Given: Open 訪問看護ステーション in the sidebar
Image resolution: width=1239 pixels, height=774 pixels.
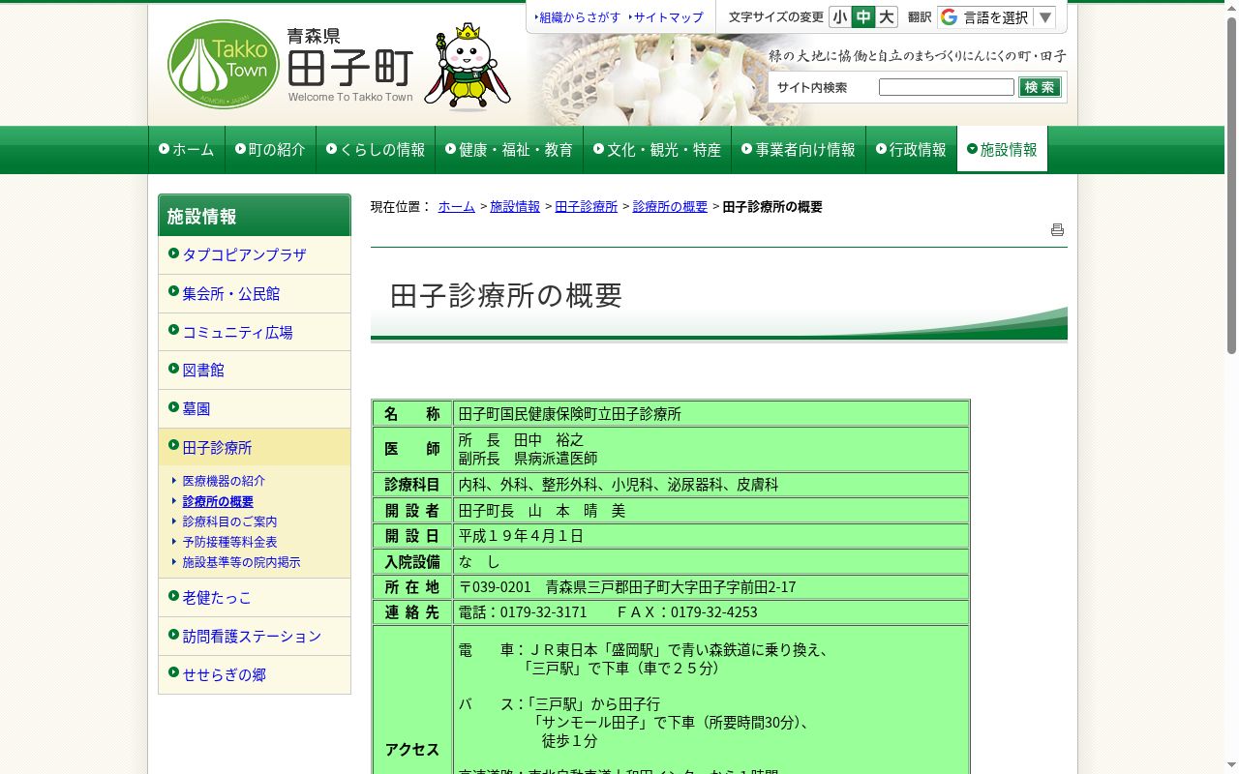Looking at the screenshot, I should (x=255, y=637).
